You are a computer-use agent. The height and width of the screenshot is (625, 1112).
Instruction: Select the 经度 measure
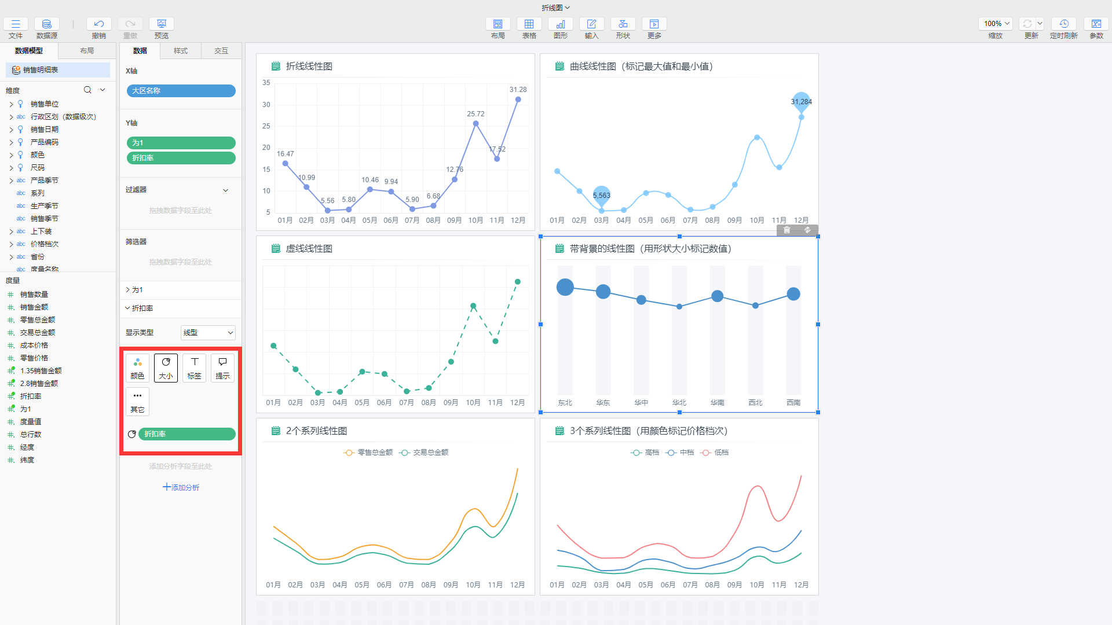(27, 447)
